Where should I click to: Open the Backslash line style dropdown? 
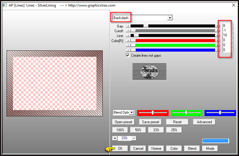click(170, 18)
